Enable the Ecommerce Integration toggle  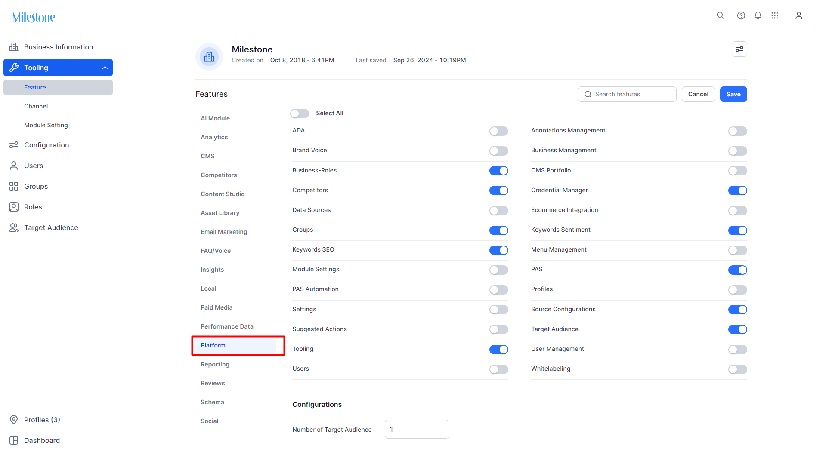tap(738, 211)
